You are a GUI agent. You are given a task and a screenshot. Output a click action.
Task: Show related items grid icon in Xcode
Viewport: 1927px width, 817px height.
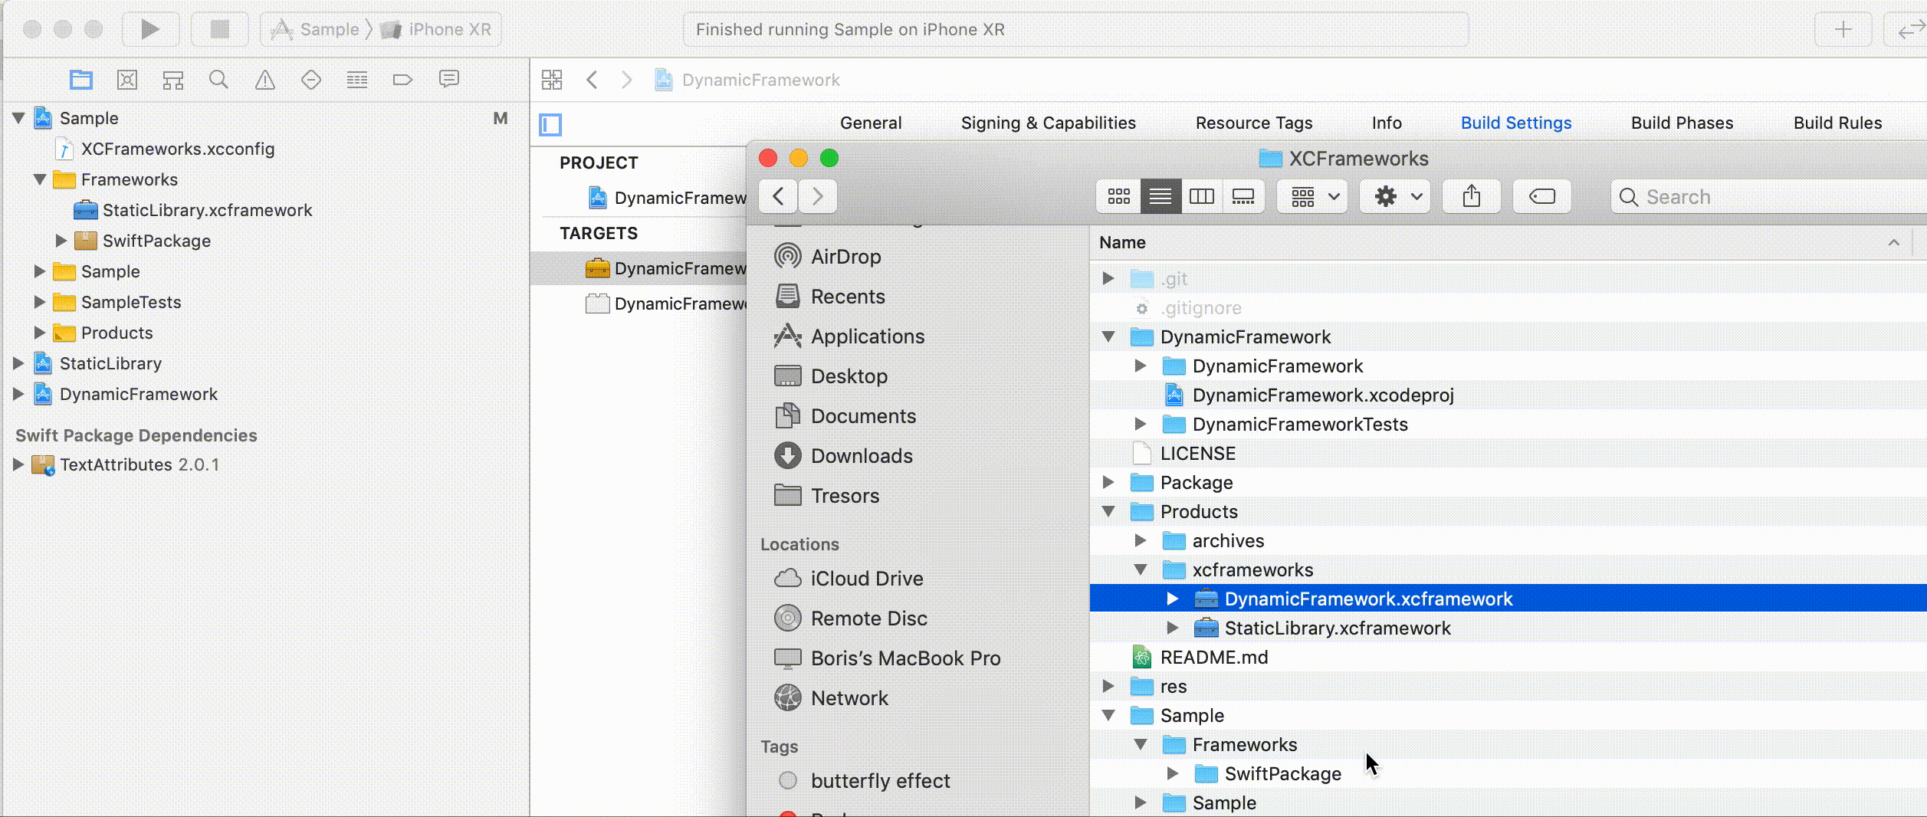[552, 80]
